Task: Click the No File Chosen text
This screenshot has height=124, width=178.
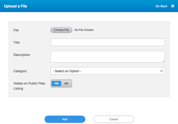Action: 84,30
